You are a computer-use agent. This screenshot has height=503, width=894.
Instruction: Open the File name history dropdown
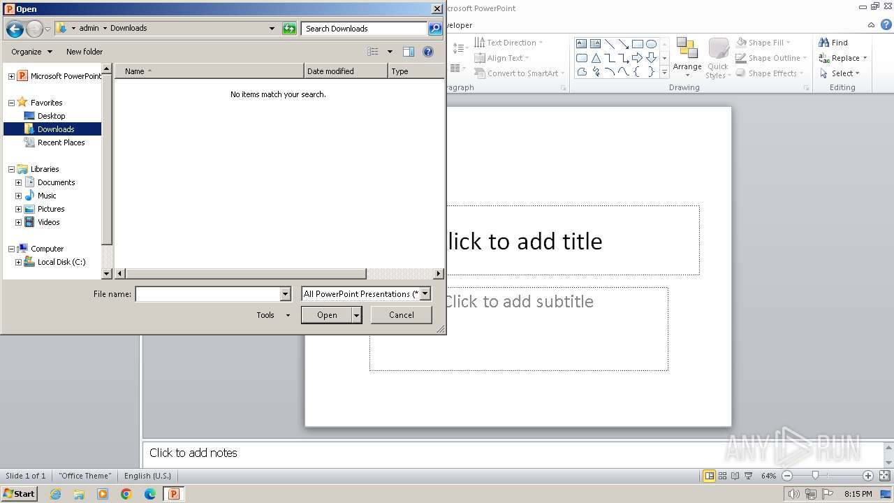click(285, 294)
